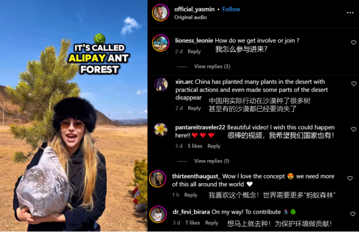Like lioness_leonie's comment with heart icon

(354, 43)
